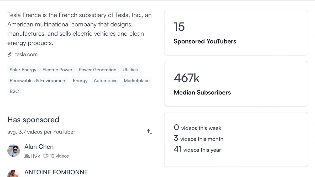The height and width of the screenshot is (177, 315).
Task: Click Alan Chen's avatar thumbnail
Action: 14,151
